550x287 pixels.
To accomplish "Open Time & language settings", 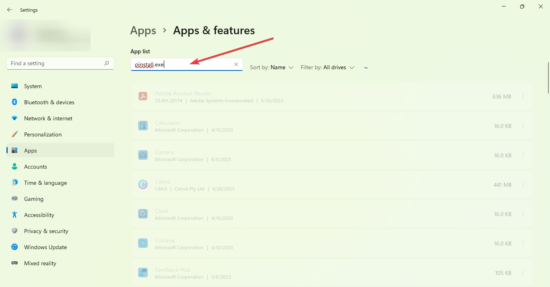I will (x=60, y=183).
